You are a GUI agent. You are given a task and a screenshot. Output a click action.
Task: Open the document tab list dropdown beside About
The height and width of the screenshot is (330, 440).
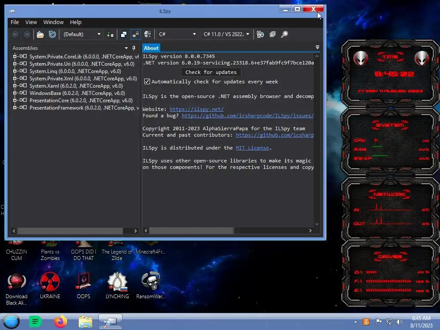coord(318,47)
